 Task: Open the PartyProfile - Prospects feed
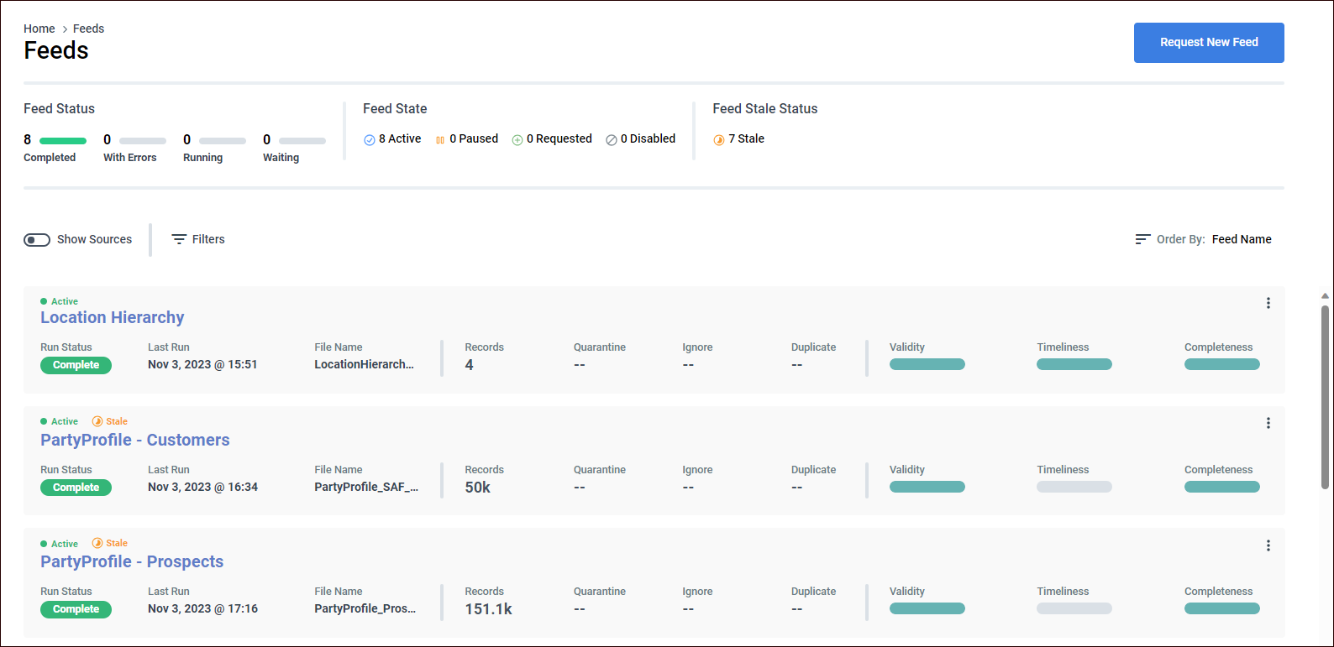(x=132, y=561)
